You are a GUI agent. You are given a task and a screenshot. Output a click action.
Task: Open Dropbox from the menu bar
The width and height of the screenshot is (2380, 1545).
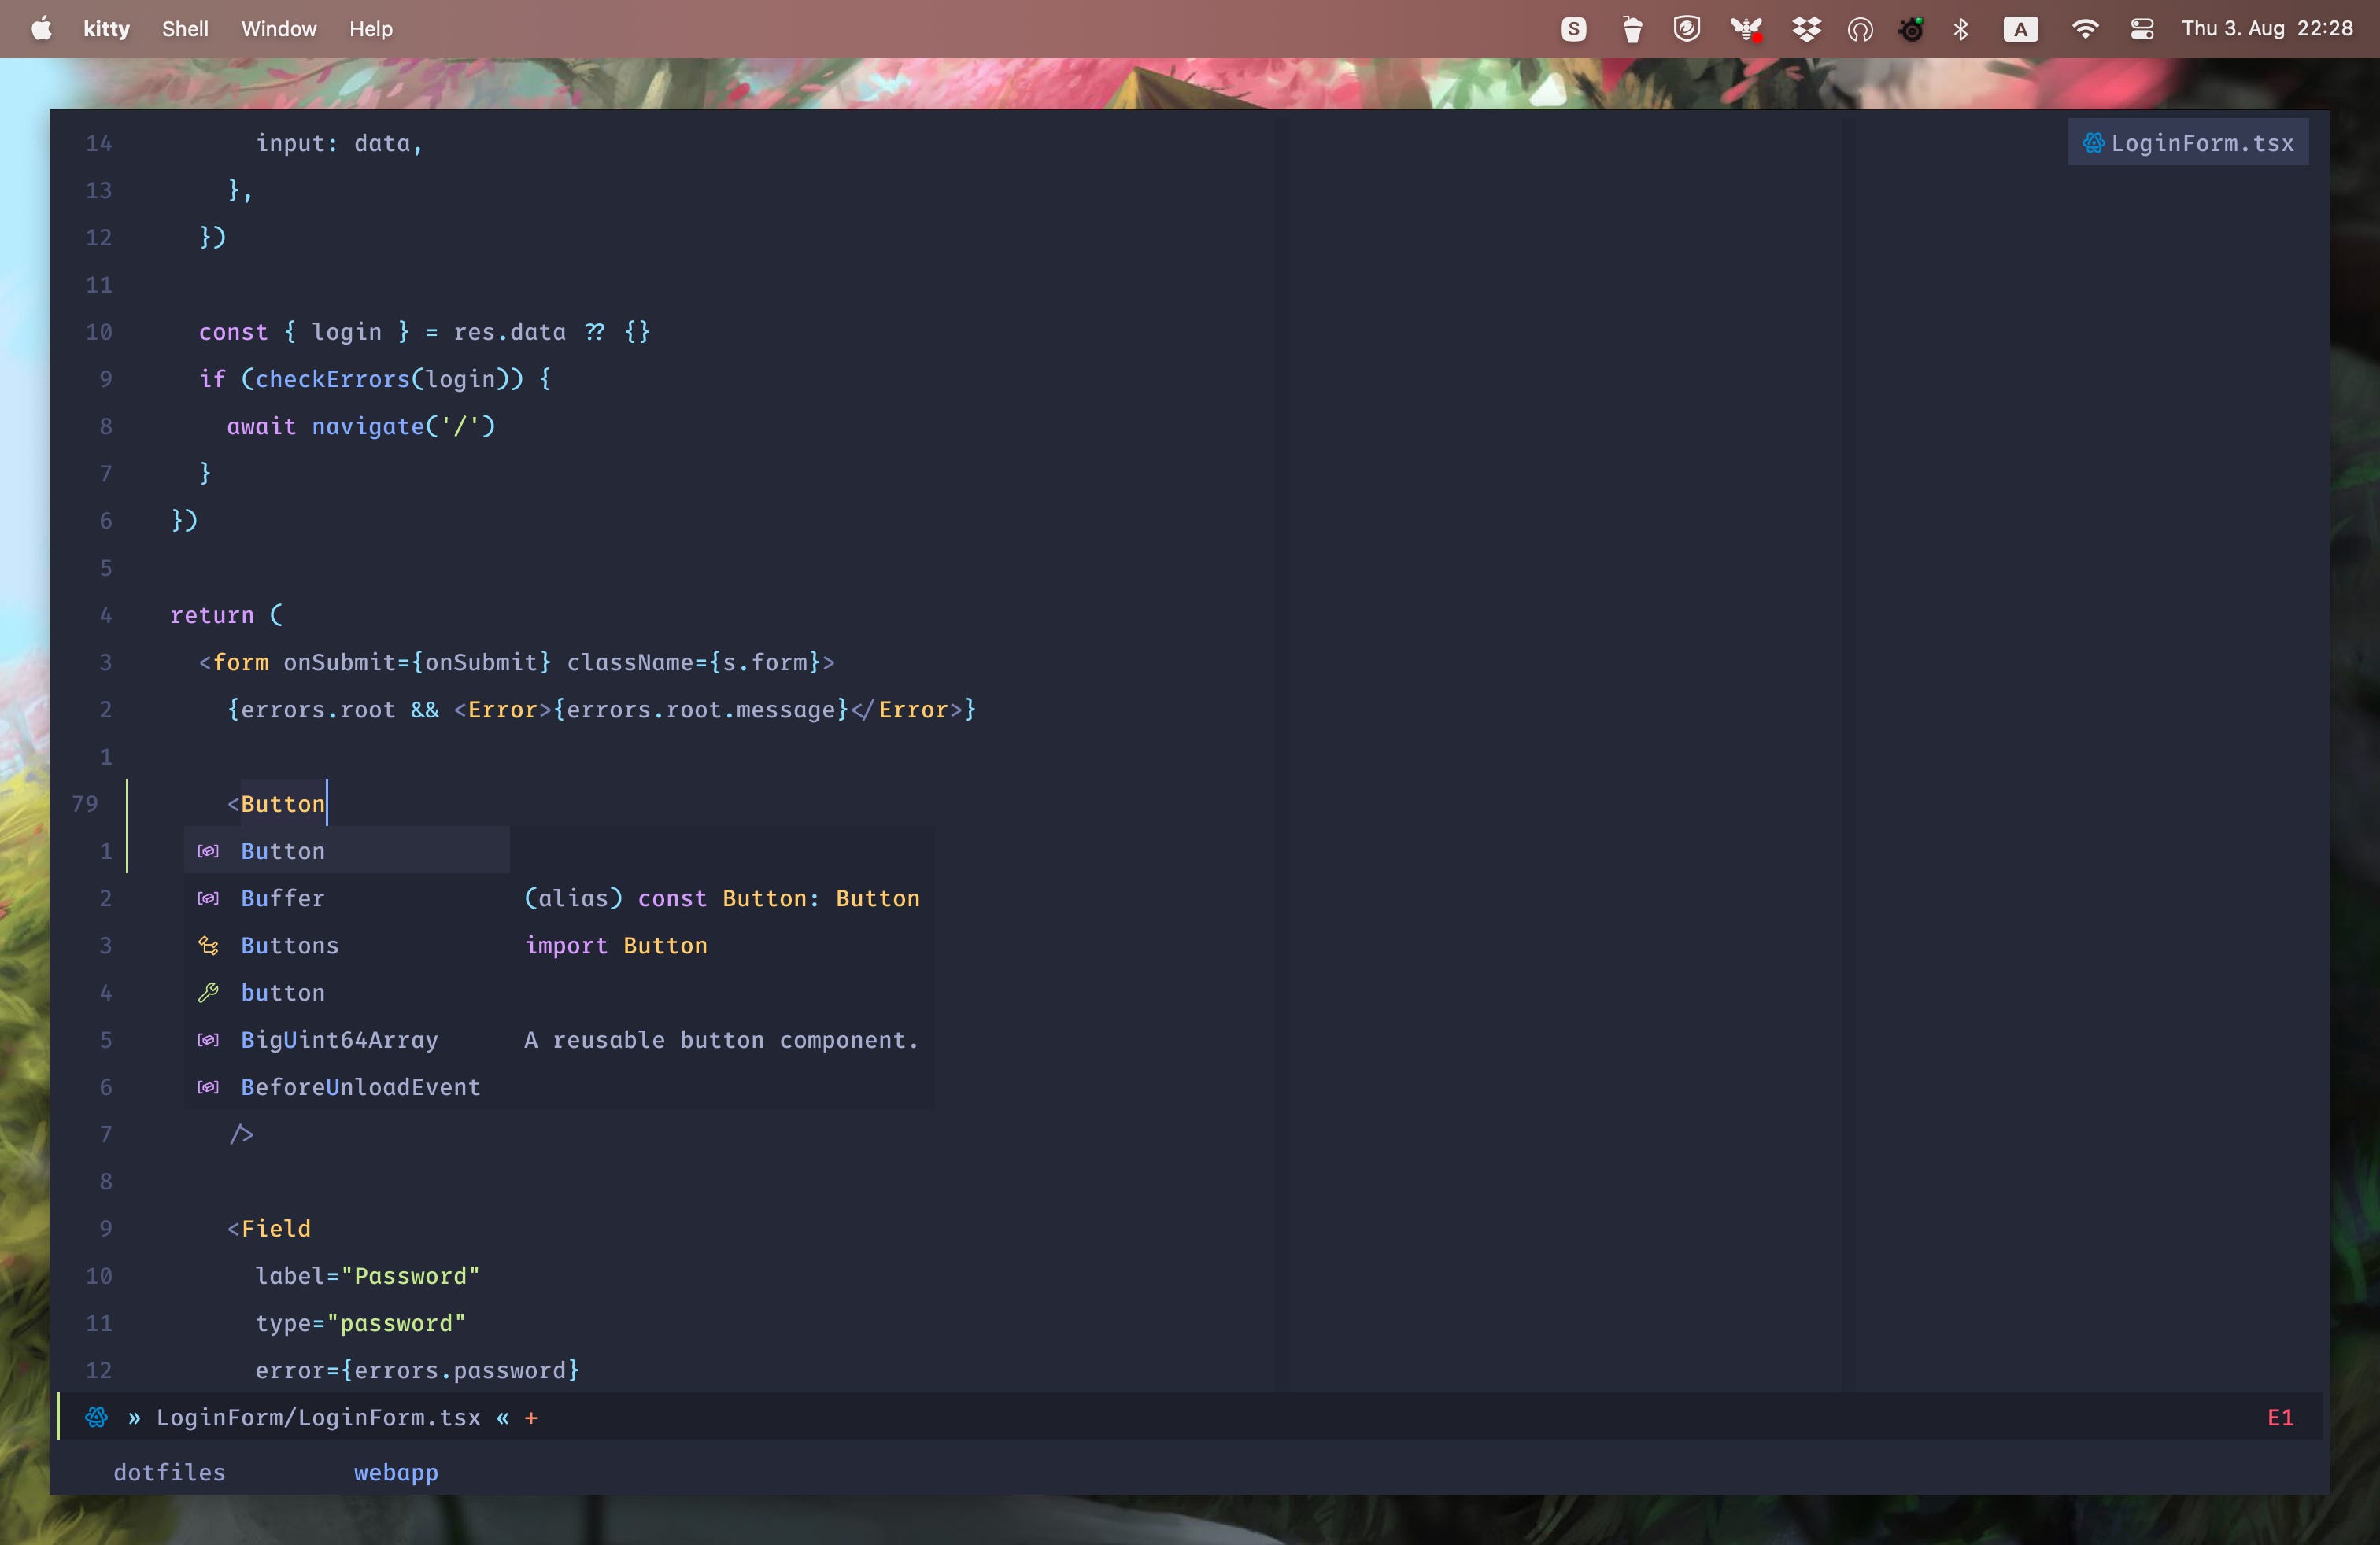coord(1806,29)
